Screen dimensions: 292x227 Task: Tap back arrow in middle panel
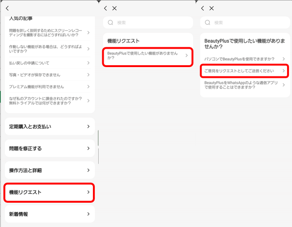[x=106, y=8]
